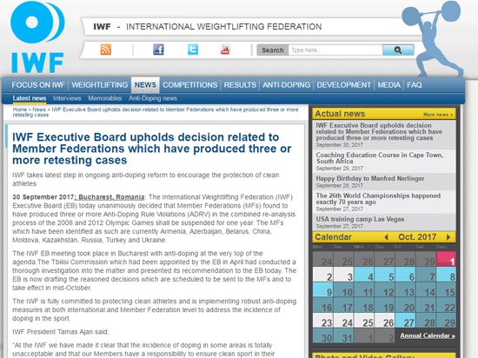Click the News breadcrumb link
The height and width of the screenshot is (358, 478).
[39, 109]
